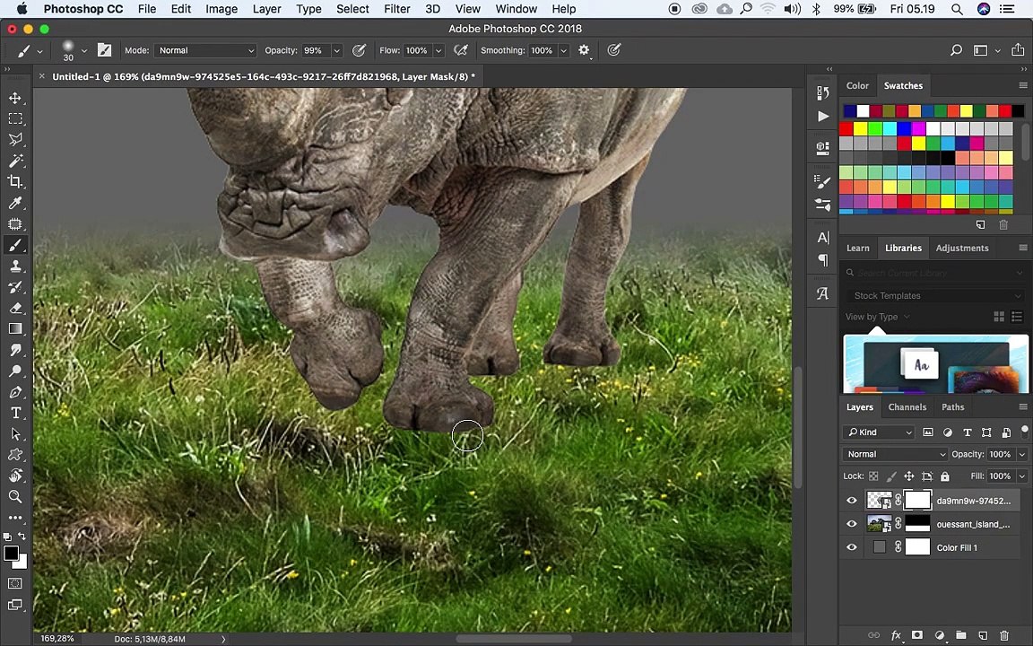Delete layer with the trash icon
1033x646 pixels.
[1004, 635]
